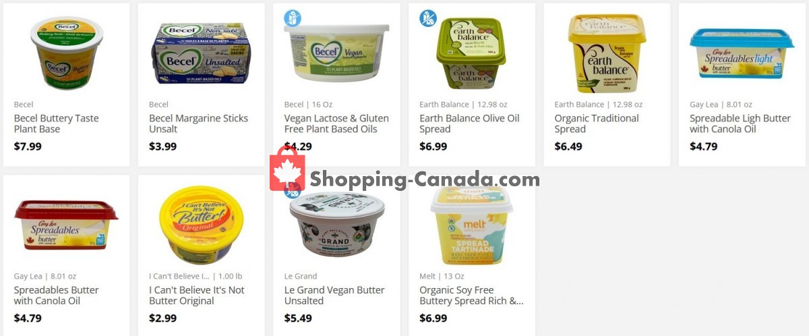Screen dimensions: 809x336
Task: Open the Melt Organic spread product image
Action: (x=472, y=225)
